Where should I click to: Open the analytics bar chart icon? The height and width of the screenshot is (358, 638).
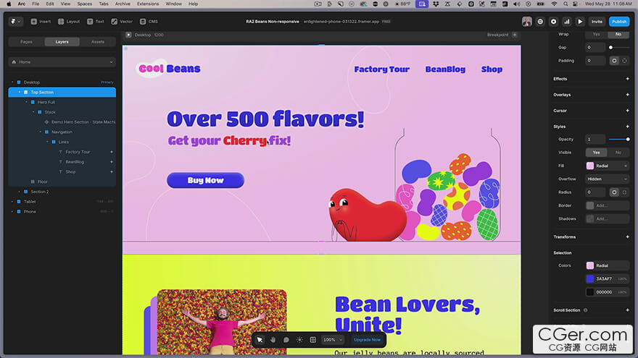(x=567, y=22)
